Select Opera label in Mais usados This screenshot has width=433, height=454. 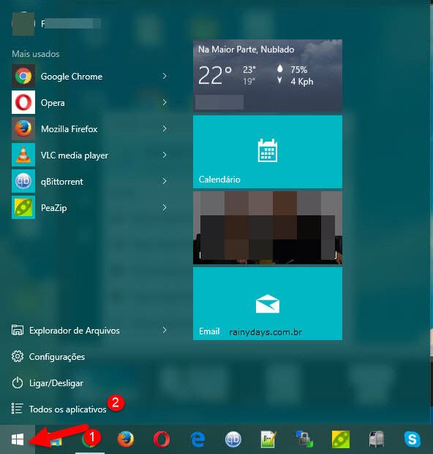point(53,103)
